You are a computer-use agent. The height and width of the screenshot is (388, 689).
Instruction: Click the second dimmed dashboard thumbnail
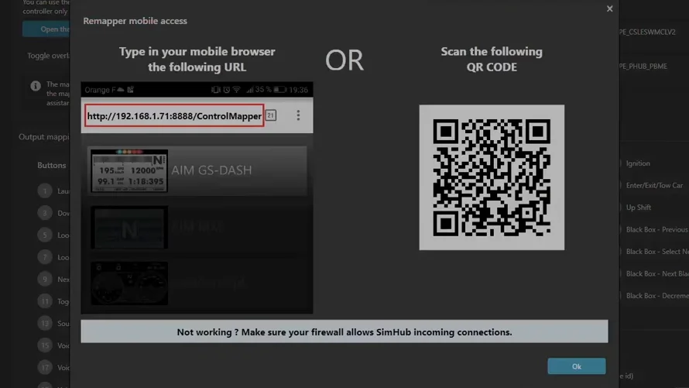(x=129, y=227)
